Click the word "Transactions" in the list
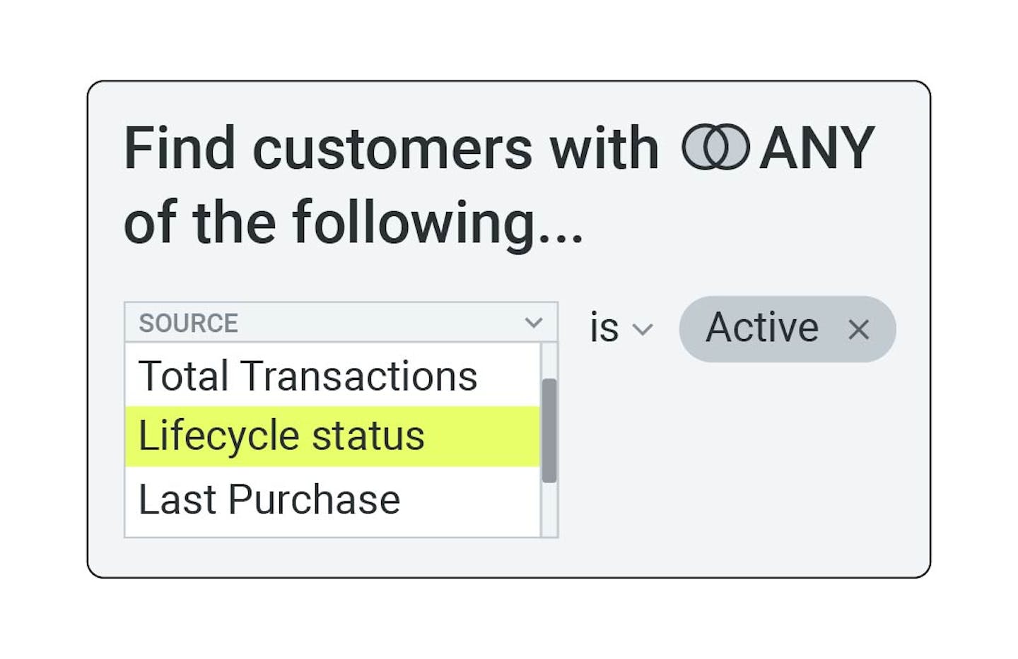1018x659 pixels. [359, 376]
